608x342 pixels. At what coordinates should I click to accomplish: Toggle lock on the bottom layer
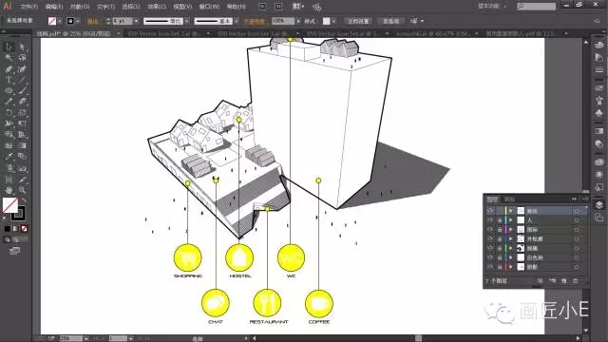pos(500,267)
